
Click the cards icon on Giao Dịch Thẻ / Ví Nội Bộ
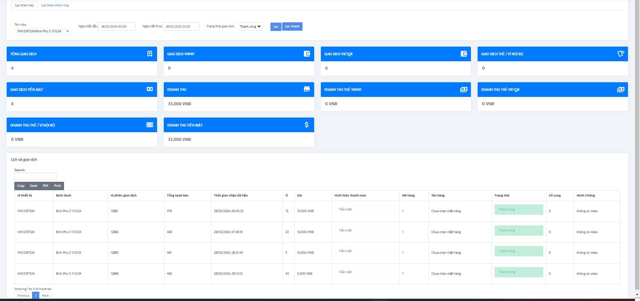pyautogui.click(x=620, y=54)
